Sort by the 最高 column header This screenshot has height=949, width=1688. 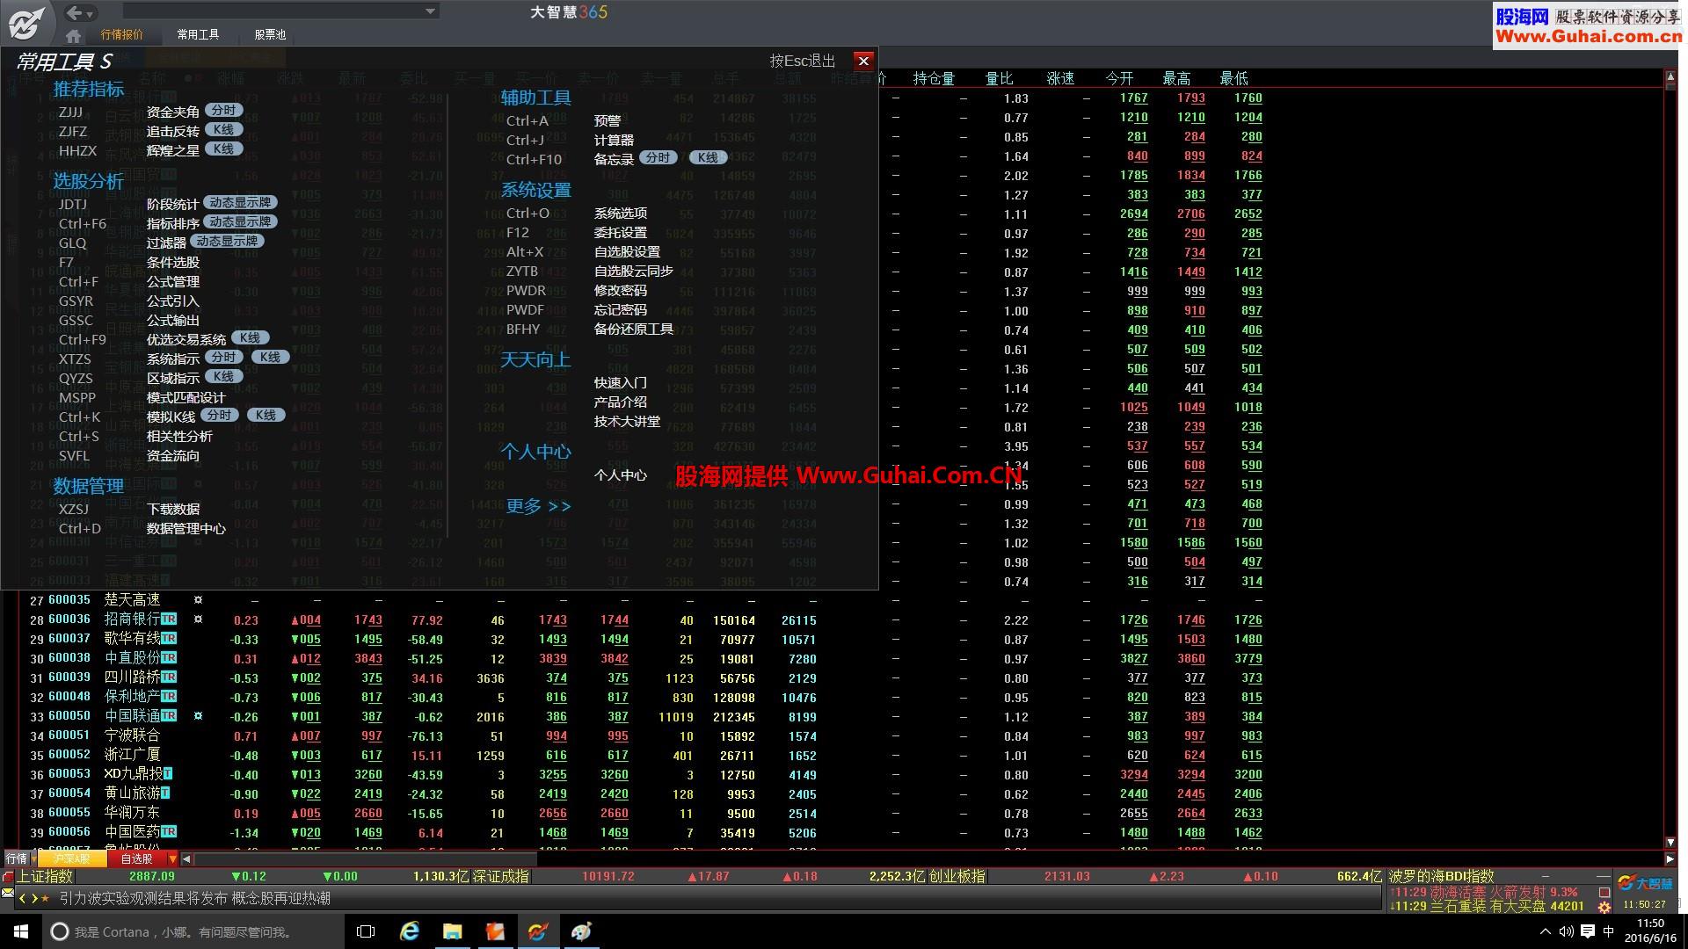click(1176, 79)
